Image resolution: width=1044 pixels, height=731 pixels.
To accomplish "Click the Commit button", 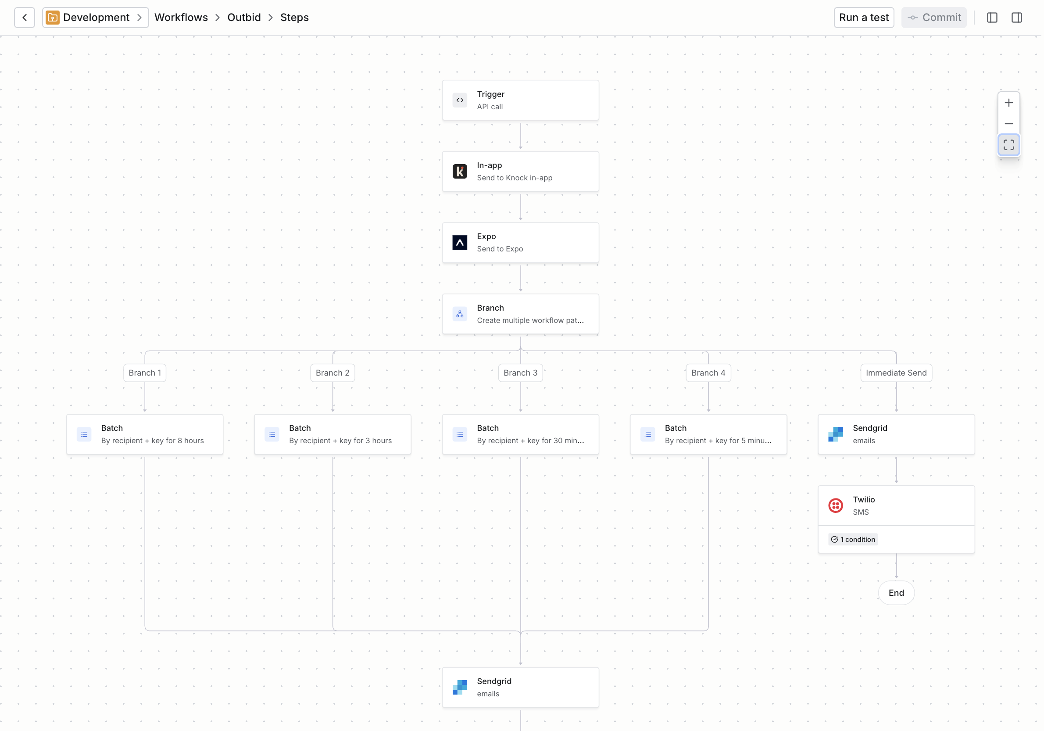I will [x=933, y=17].
